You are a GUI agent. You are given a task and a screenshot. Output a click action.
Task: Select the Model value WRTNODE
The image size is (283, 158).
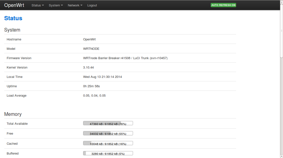91,49
